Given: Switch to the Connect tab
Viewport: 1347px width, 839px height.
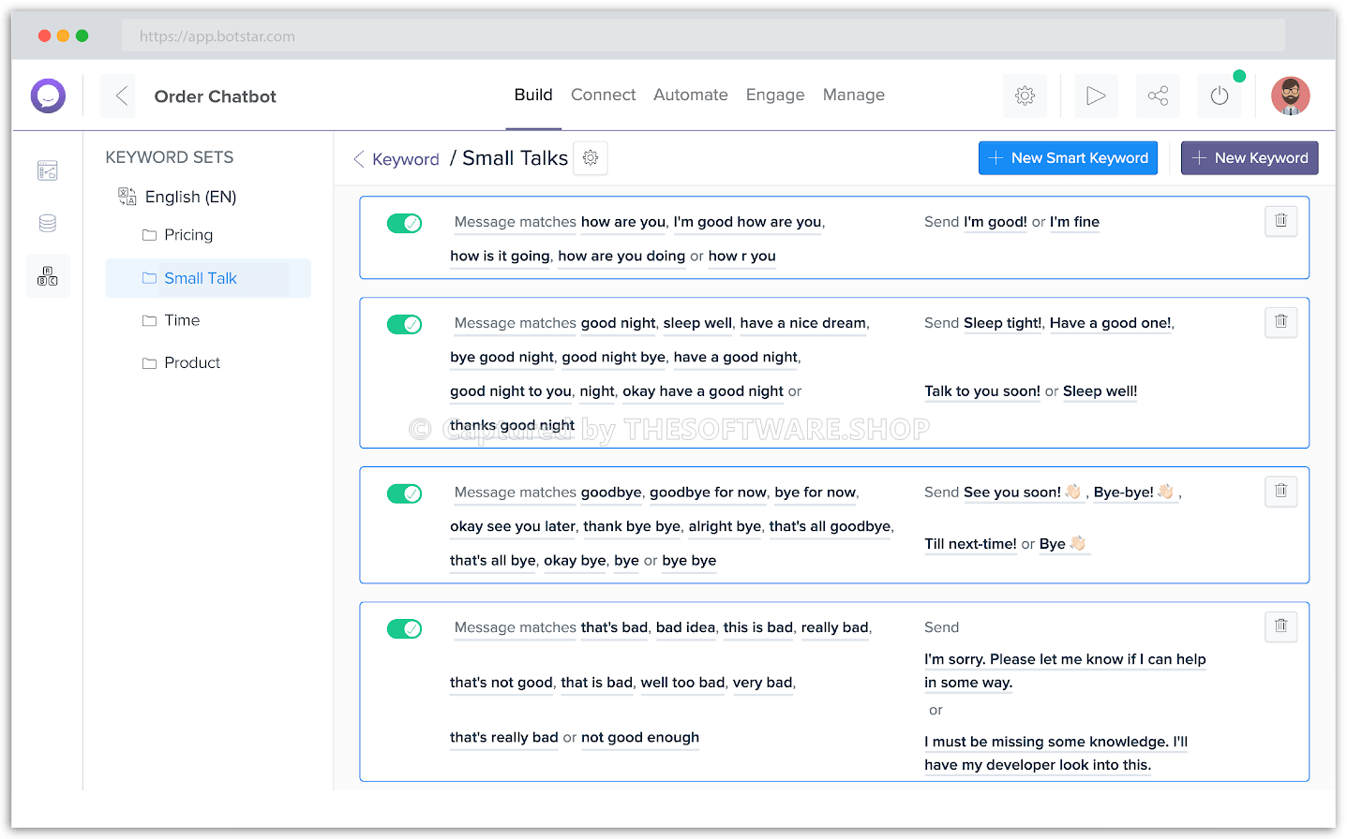Looking at the screenshot, I should coord(603,95).
